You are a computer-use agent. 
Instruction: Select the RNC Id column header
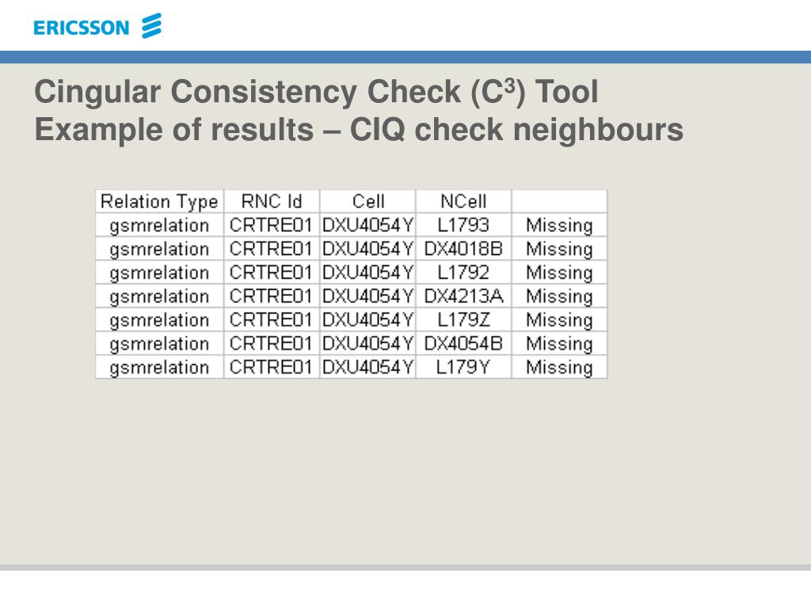click(272, 201)
